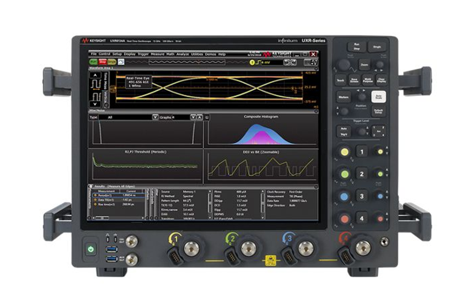Select the Data TIE(m1) measurement row
463x293 pixels.
click(x=119, y=200)
